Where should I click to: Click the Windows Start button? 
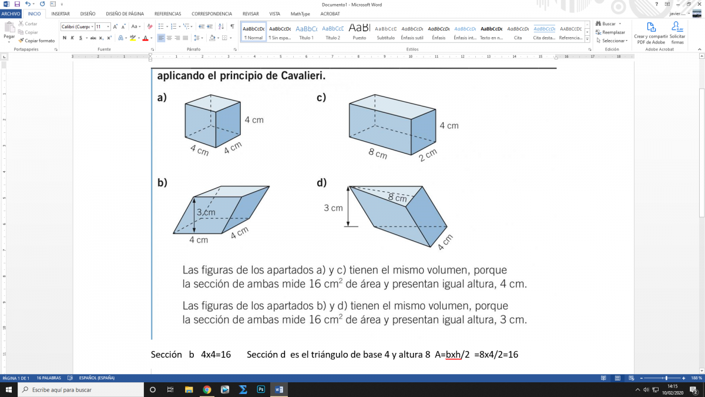[x=9, y=389]
